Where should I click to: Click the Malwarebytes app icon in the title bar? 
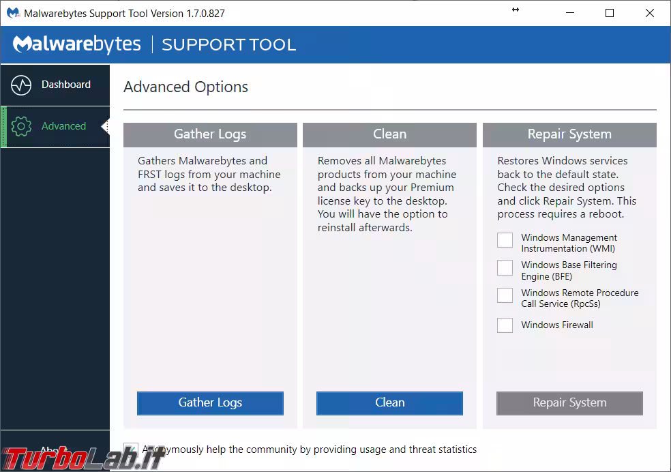point(12,13)
